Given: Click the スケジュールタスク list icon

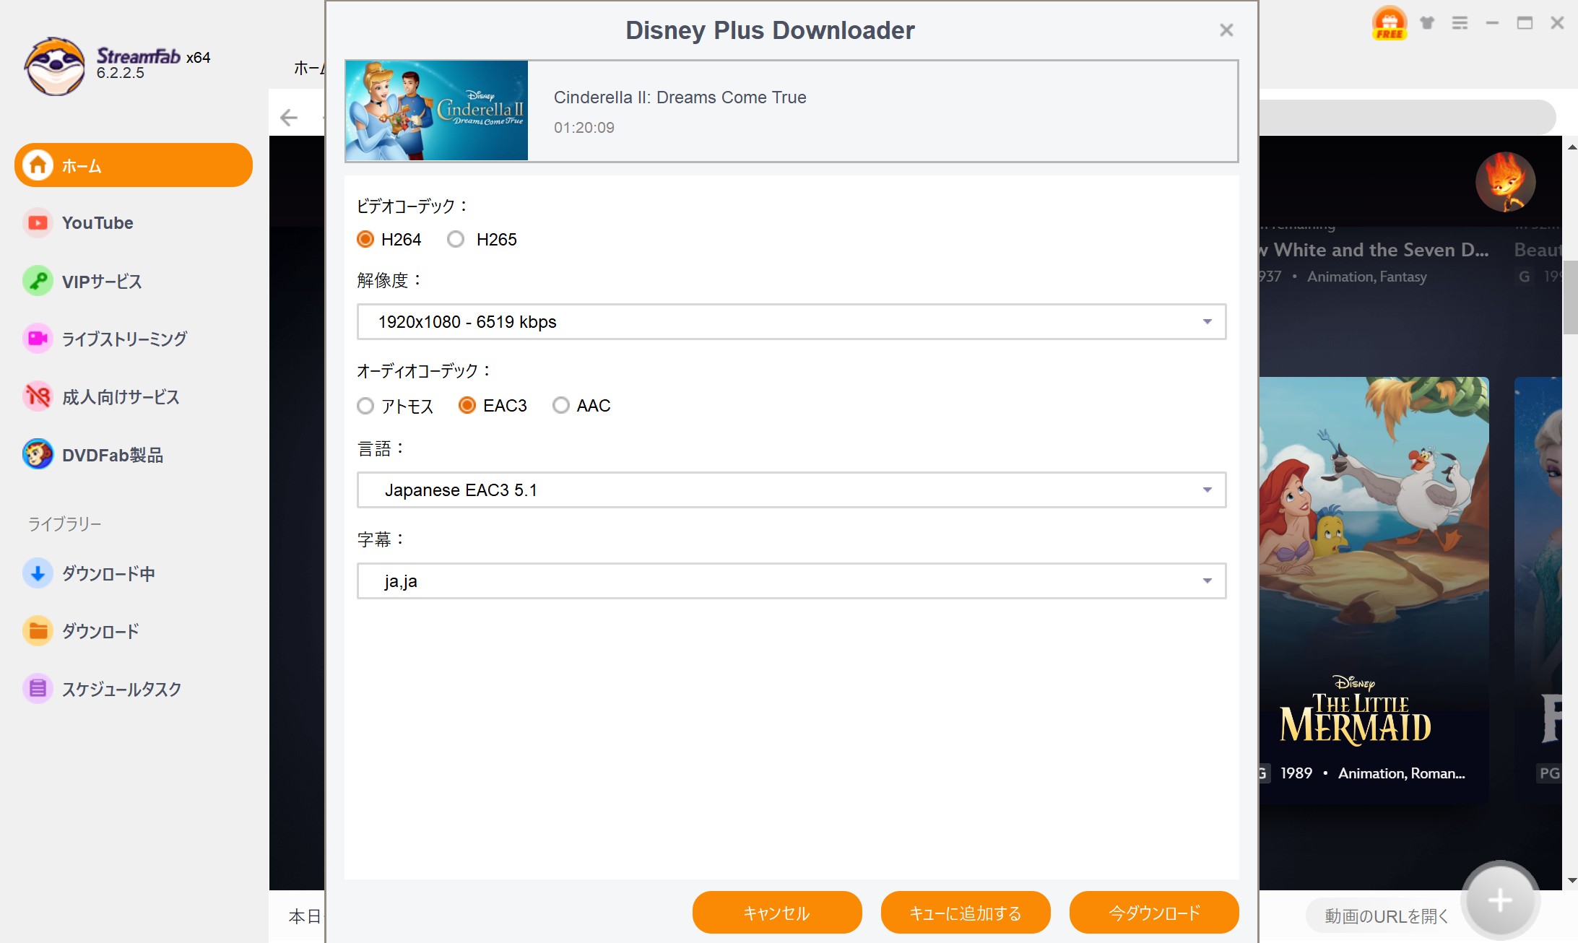Looking at the screenshot, I should (38, 689).
